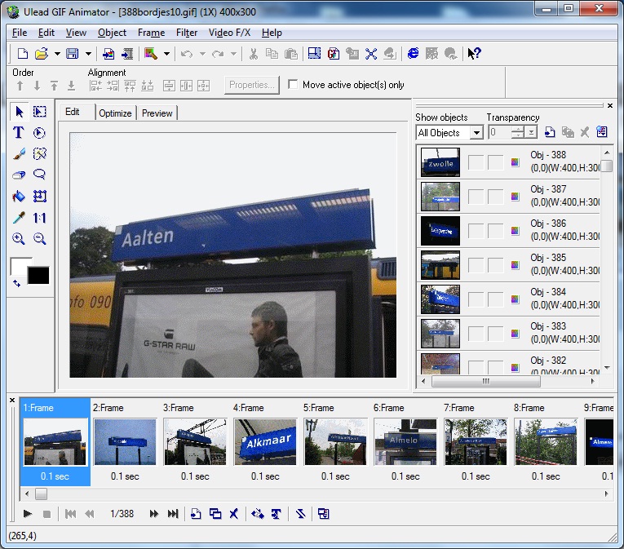Click the Save disk icon

73,53
